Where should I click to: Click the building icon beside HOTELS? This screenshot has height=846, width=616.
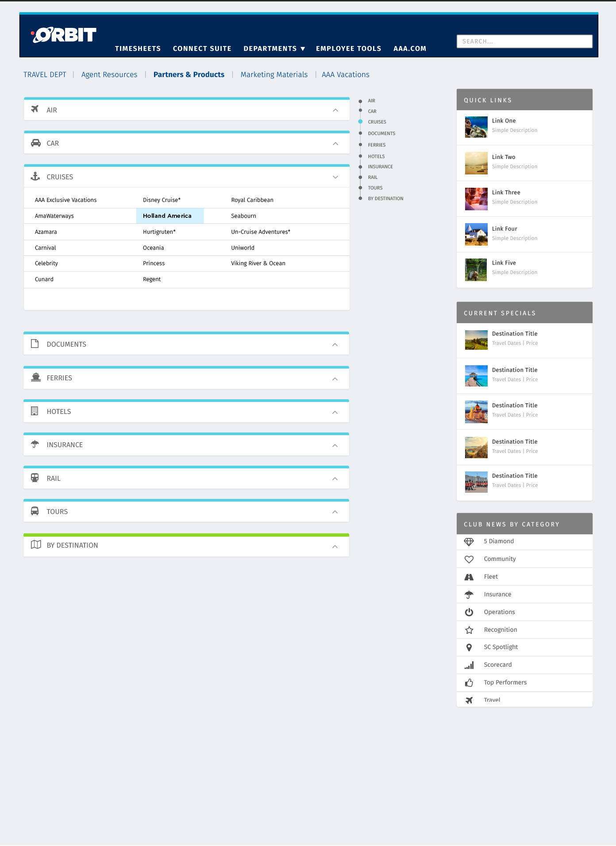tap(35, 411)
